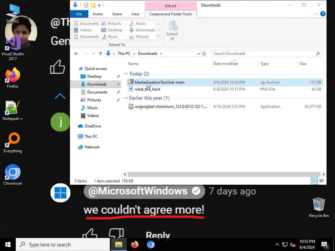Screen dimensions: 335x251
Task: Click Firefox icon on the taskbar
Action: 134,244
